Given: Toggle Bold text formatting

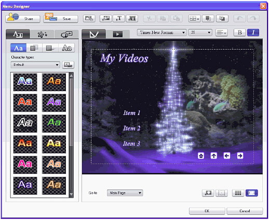Looking at the screenshot, I should point(239,33).
